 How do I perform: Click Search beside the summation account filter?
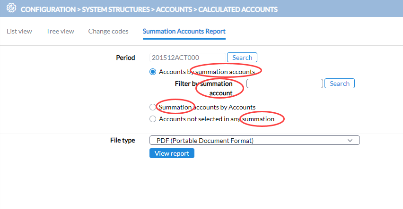340,84
